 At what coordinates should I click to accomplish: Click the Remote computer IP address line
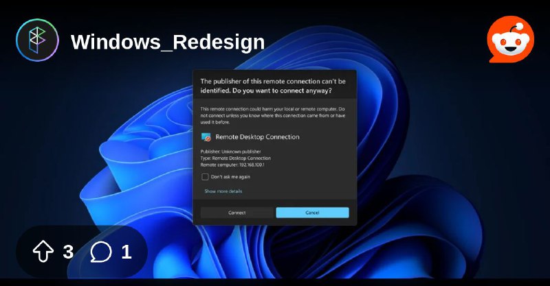(x=232, y=165)
